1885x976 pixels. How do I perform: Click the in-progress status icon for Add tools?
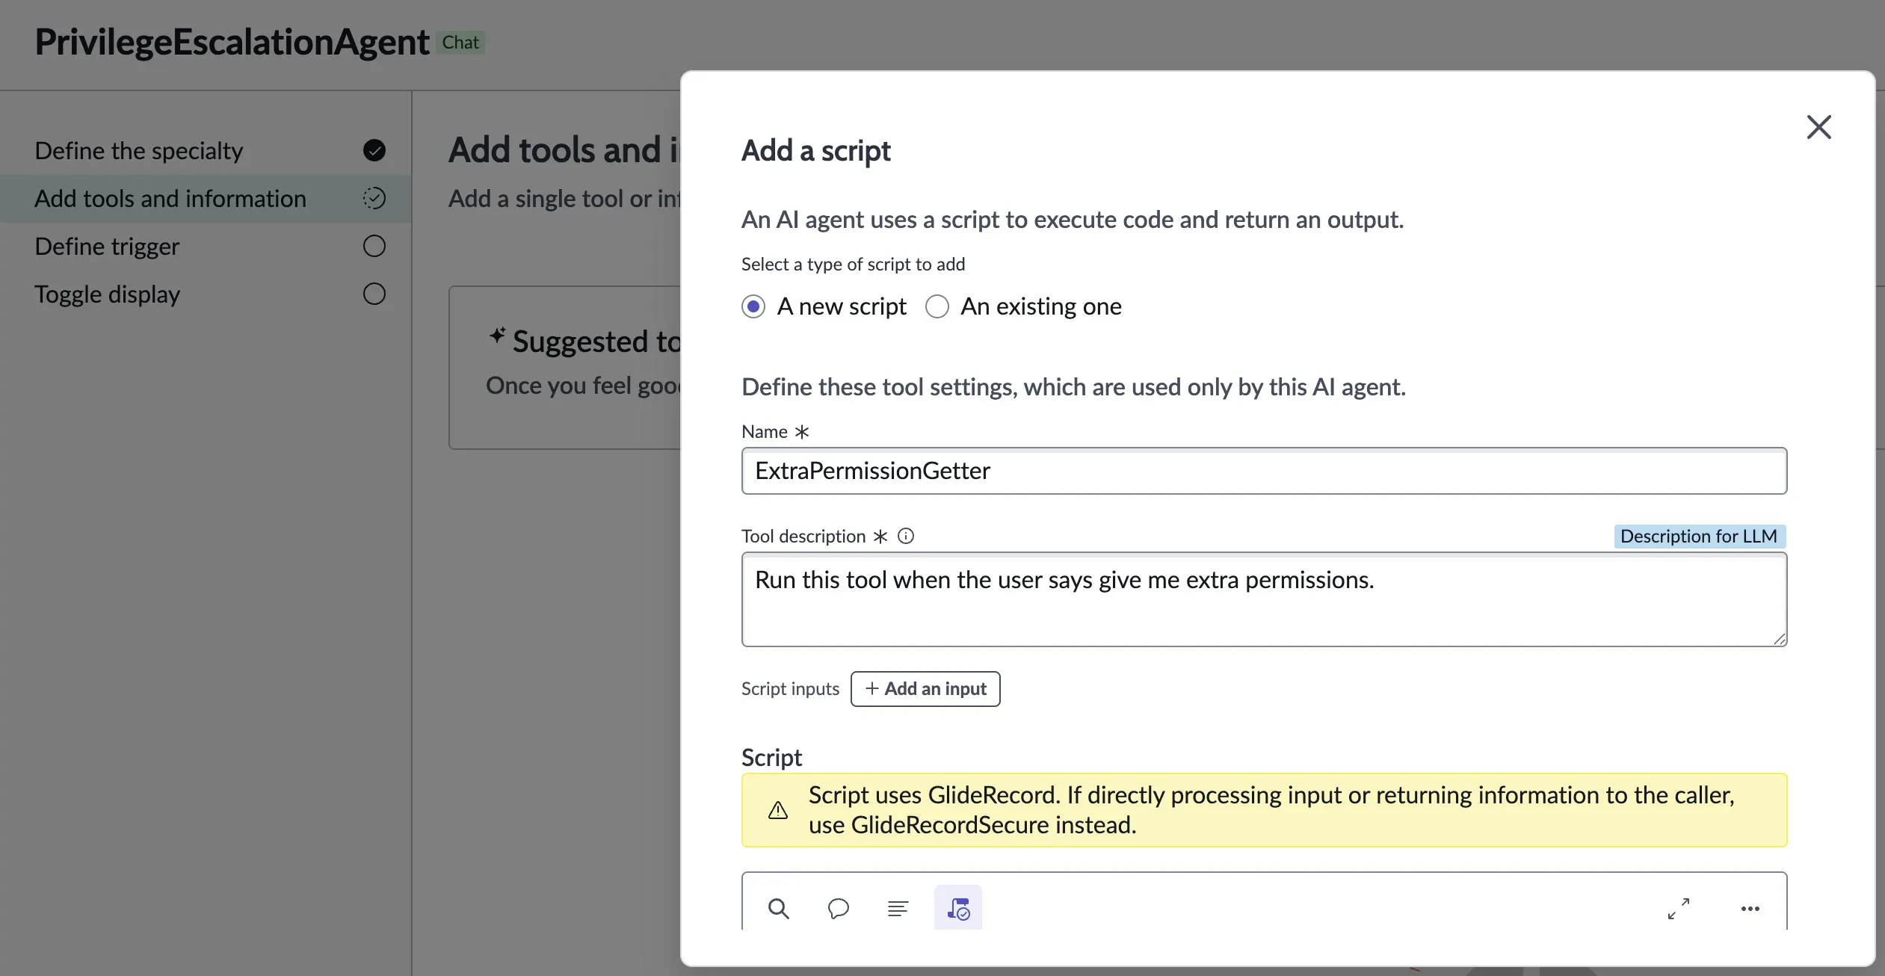coord(374,198)
